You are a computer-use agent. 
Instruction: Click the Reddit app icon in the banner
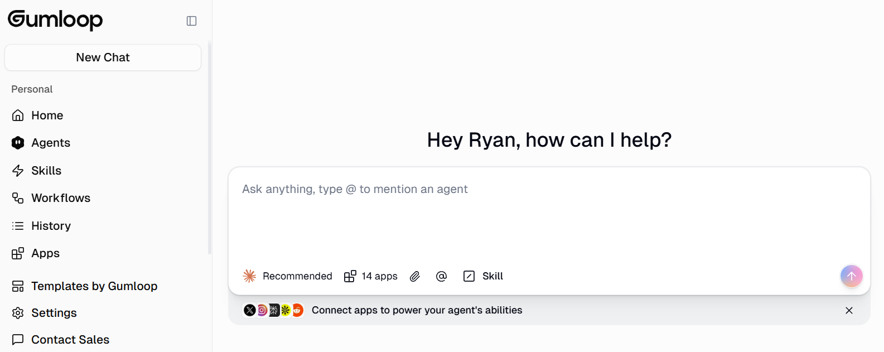[297, 310]
